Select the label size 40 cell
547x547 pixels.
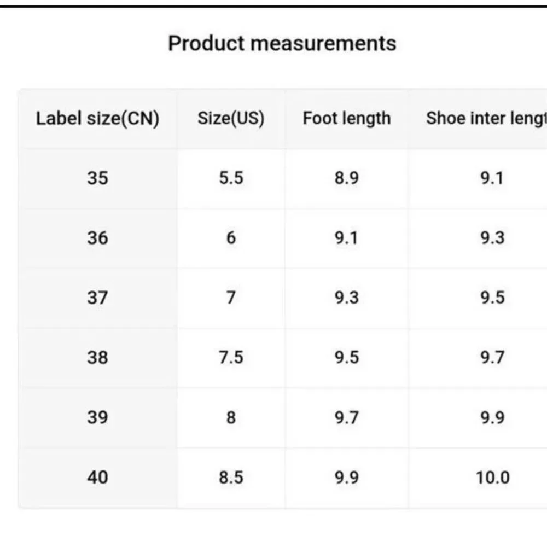[x=98, y=478]
